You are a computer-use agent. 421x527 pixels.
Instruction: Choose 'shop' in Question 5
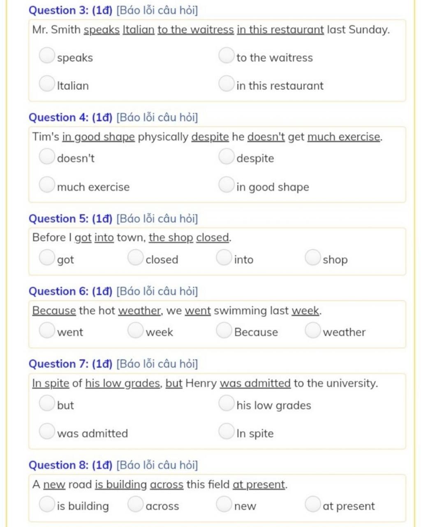point(313,257)
